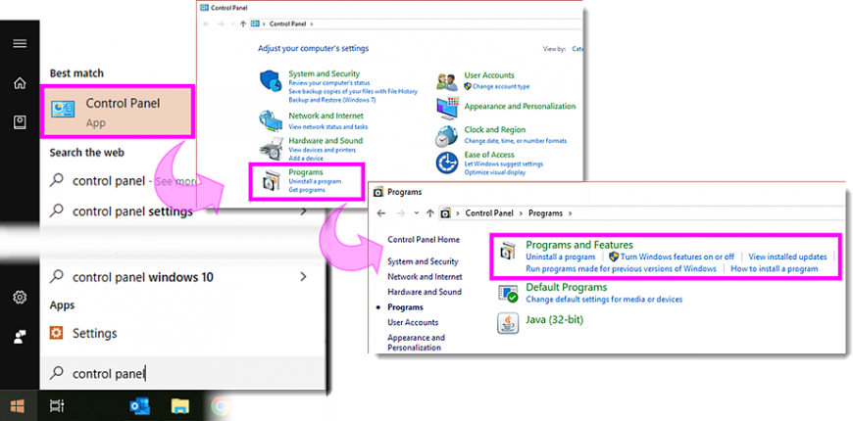Open 'Get programs' link in Control Panel

point(307,190)
